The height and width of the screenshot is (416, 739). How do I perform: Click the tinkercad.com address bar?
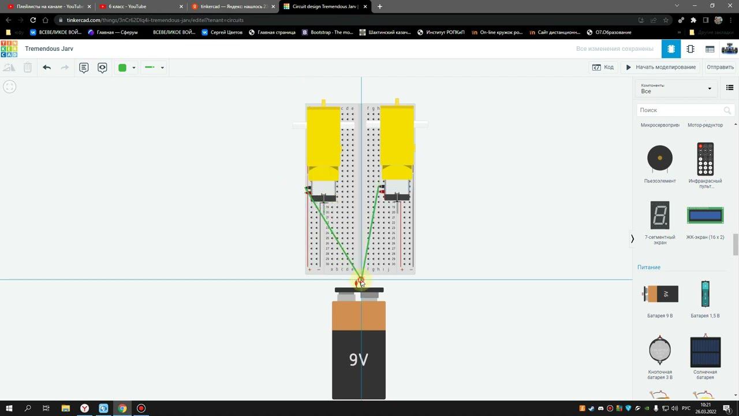(x=346, y=20)
